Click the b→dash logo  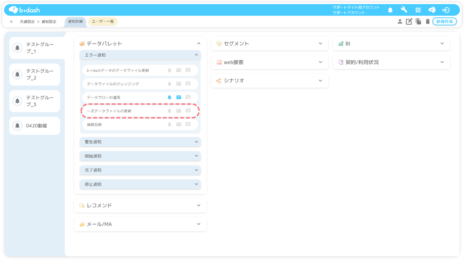click(x=24, y=10)
